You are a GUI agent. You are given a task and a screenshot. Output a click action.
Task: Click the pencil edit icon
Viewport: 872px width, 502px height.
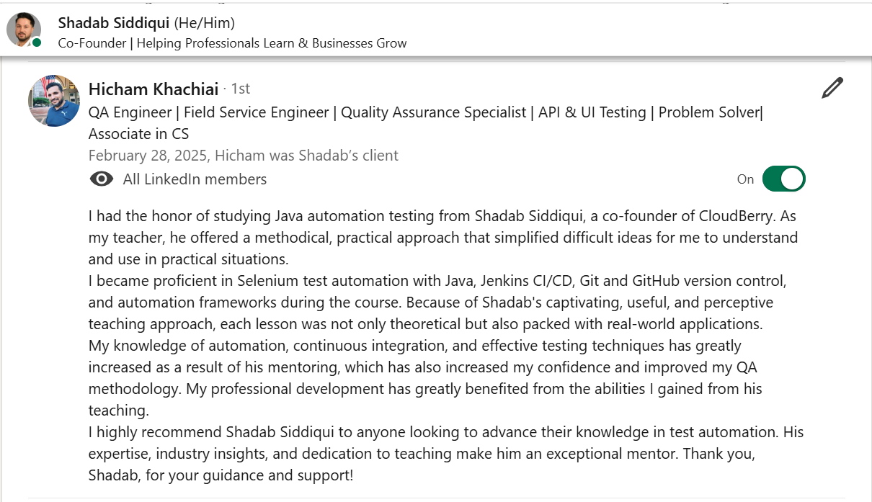point(832,89)
